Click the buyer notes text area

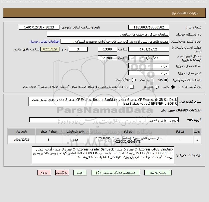(103, 155)
